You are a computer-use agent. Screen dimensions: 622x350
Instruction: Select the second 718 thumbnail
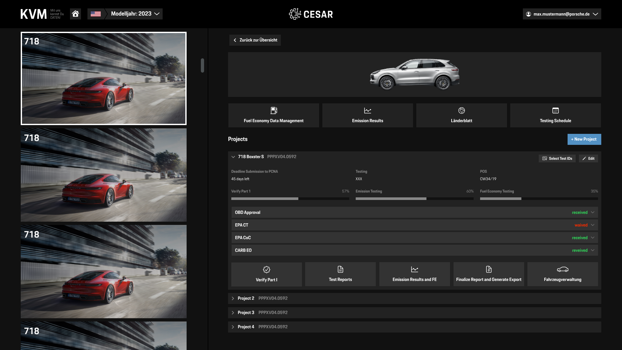pyautogui.click(x=104, y=175)
